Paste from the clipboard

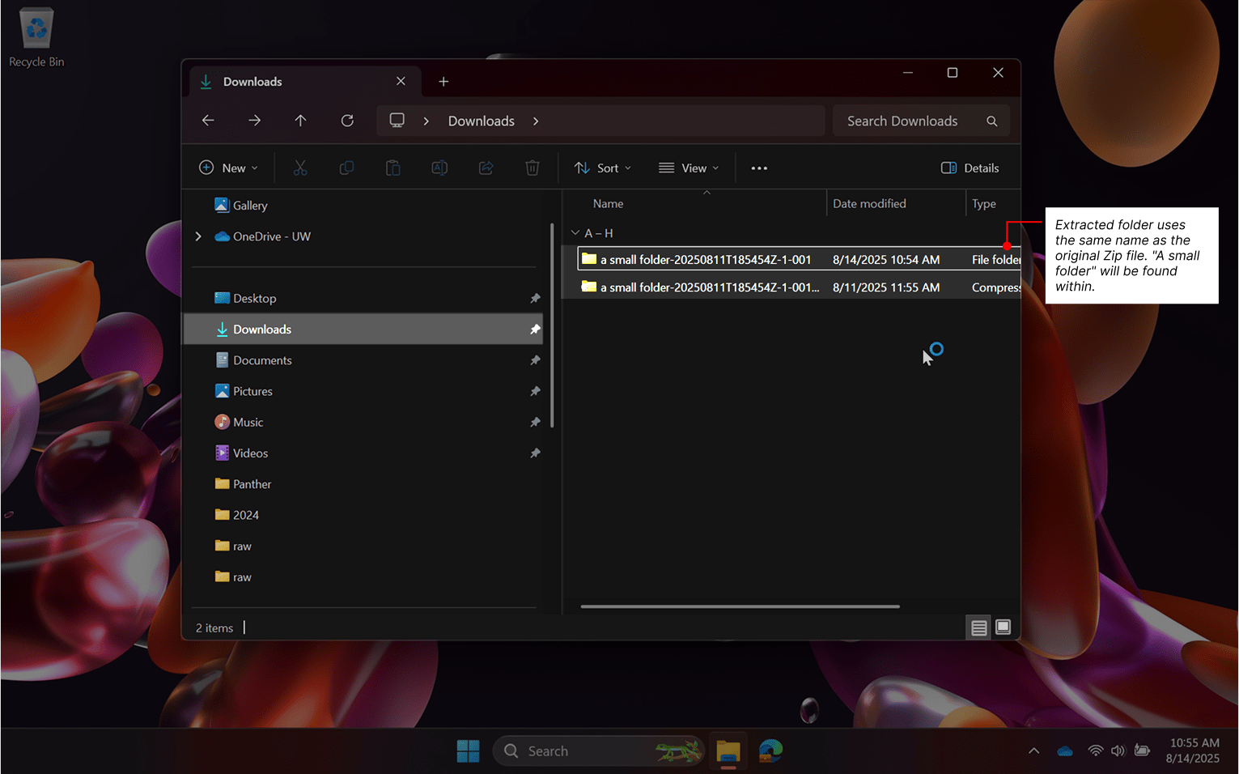pos(392,168)
